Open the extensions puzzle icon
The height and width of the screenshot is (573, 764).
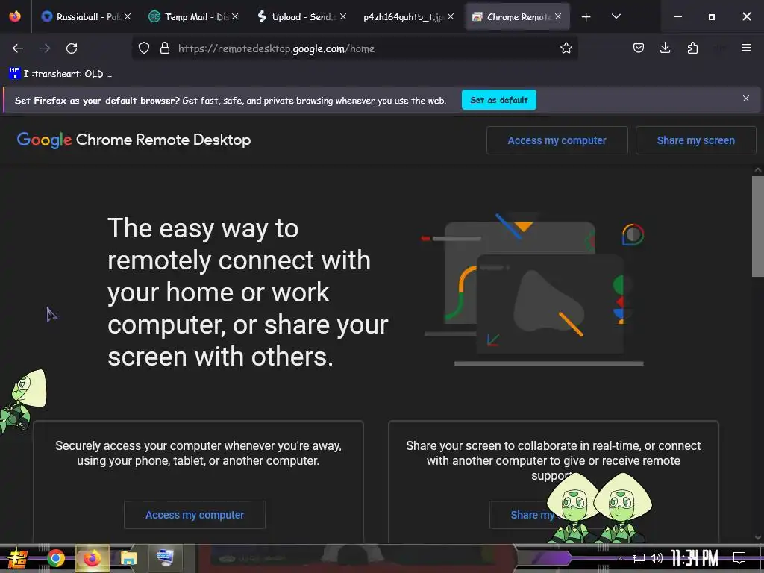[x=692, y=48]
